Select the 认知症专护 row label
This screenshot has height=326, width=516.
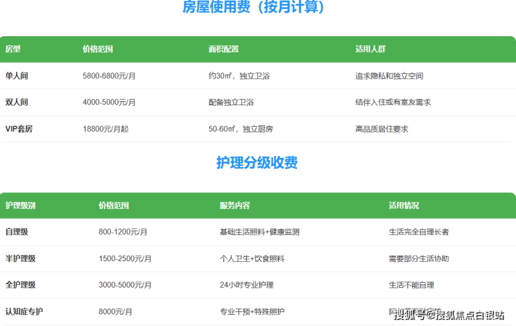coord(24,311)
